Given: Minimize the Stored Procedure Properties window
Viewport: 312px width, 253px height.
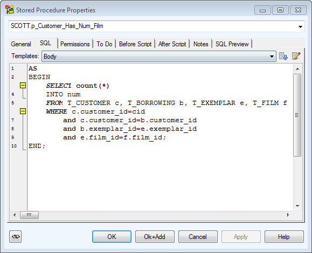Looking at the screenshot, I should [x=262, y=10].
